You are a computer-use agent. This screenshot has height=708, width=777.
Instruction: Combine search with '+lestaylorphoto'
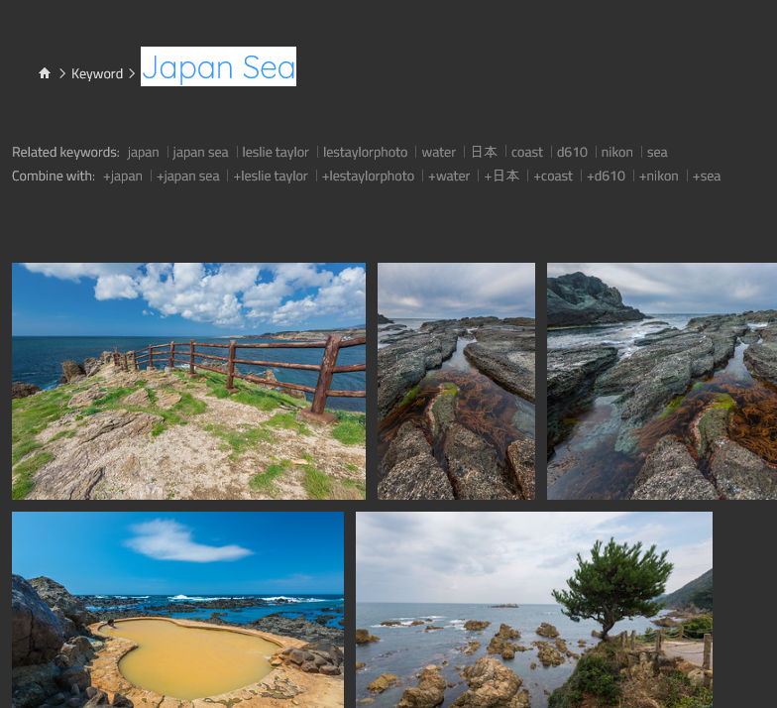click(369, 177)
